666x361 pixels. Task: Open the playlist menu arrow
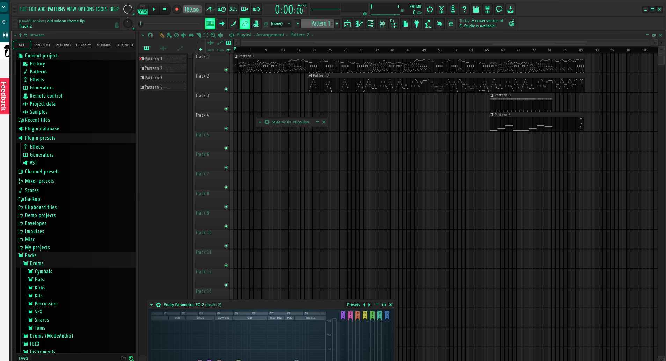[x=143, y=35]
